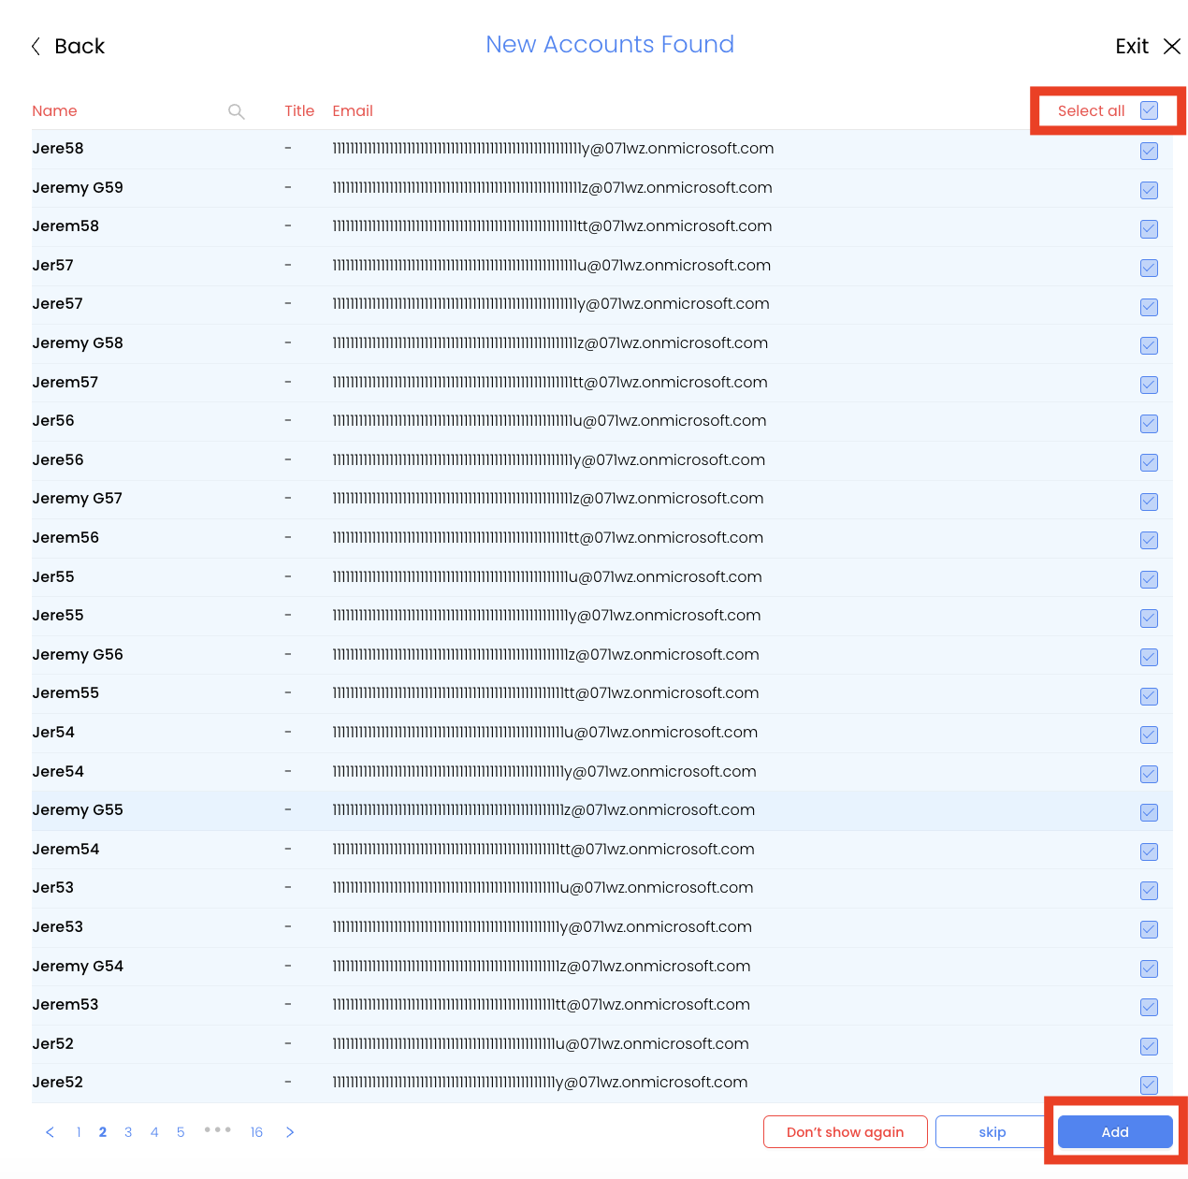Screen dimensions: 1188x1179
Task: Select page 5 in pagination
Action: click(x=181, y=1132)
